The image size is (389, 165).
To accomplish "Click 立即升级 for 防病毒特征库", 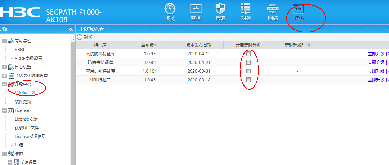I will coord(376,62).
